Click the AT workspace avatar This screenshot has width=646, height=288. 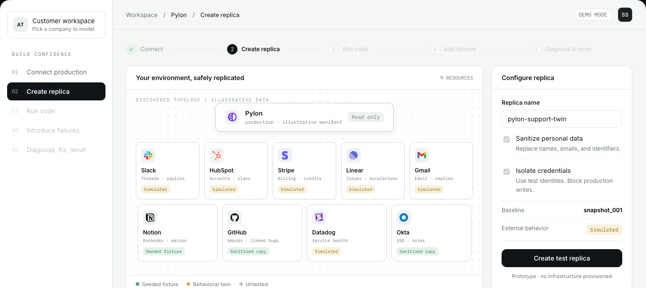click(x=20, y=25)
